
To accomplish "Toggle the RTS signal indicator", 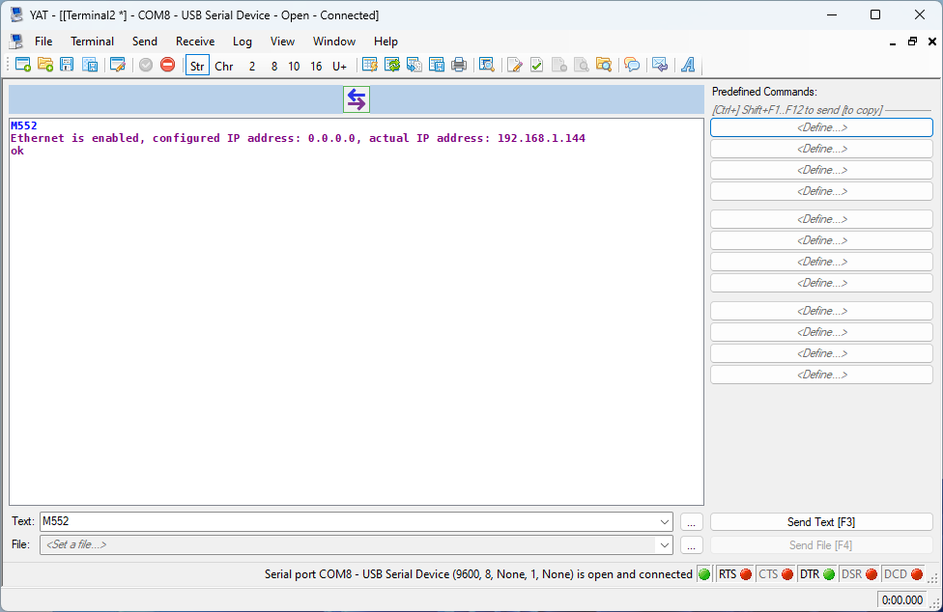I will (734, 574).
